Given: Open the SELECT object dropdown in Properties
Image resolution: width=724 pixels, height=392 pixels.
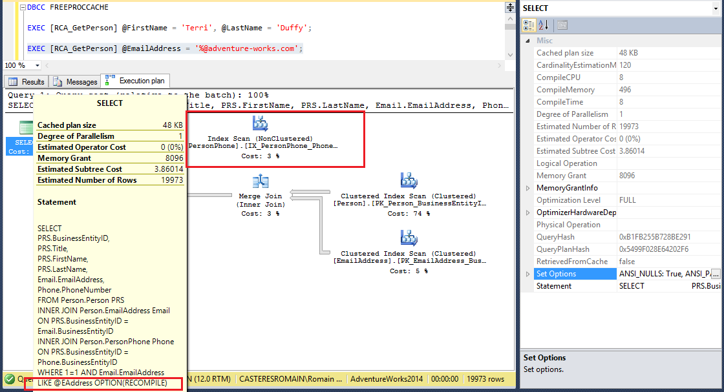Looking at the screenshot, I should click(x=716, y=8).
